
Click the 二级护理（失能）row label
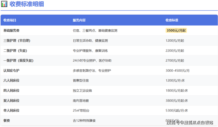click(15, 50)
